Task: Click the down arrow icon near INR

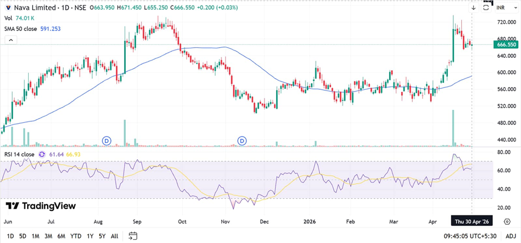Action: 473,8
